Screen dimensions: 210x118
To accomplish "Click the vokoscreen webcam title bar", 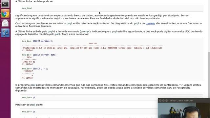I will 184,101.
